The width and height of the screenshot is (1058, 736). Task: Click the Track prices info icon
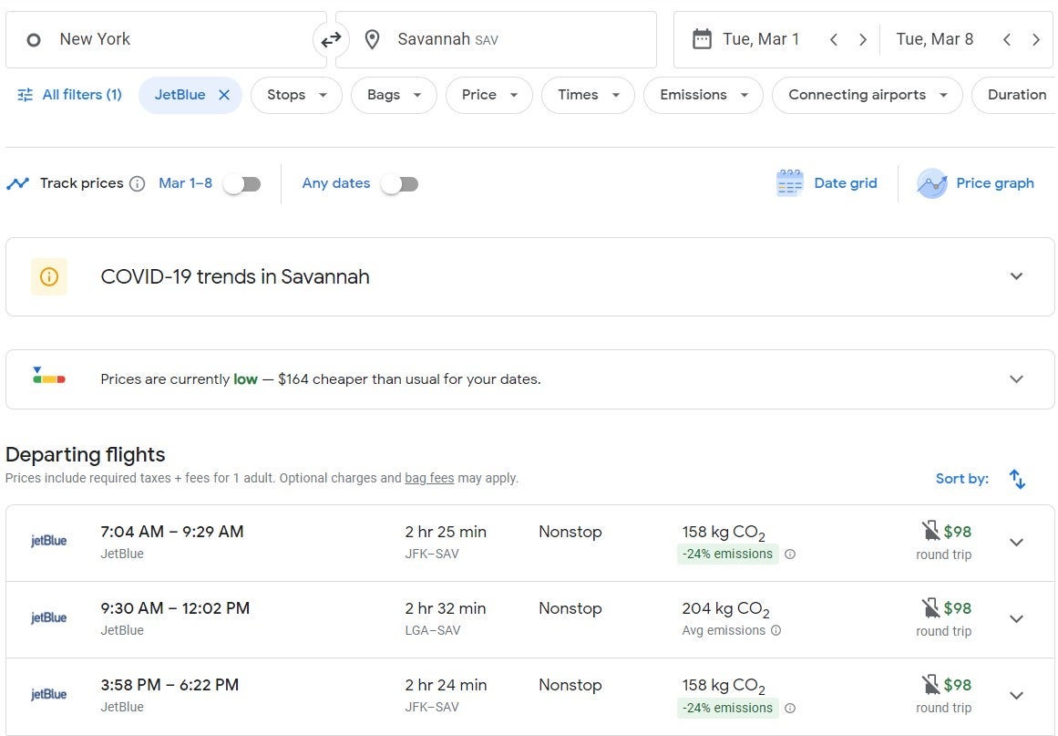(x=137, y=183)
